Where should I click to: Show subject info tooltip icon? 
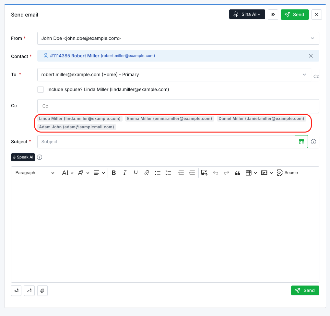313,142
